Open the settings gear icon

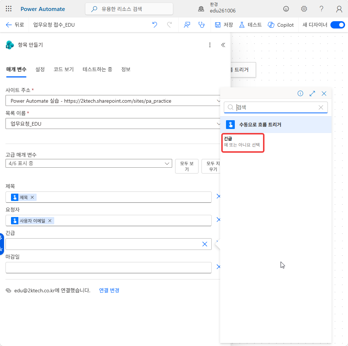click(304, 9)
